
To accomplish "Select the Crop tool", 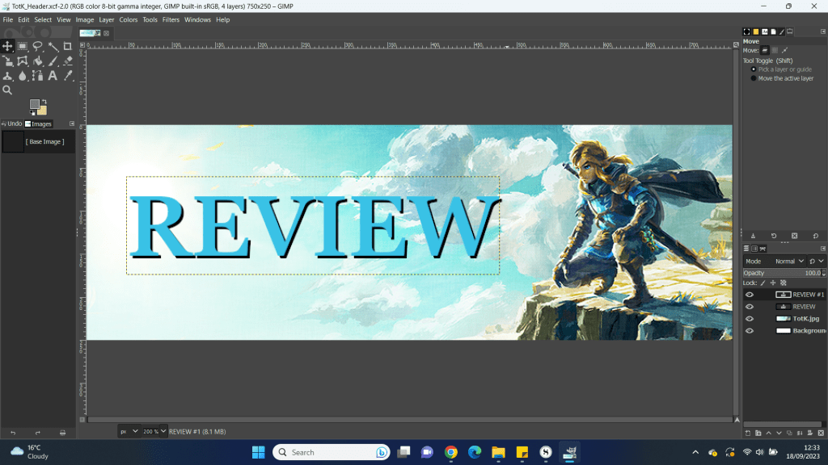I will pyautogui.click(x=68, y=47).
